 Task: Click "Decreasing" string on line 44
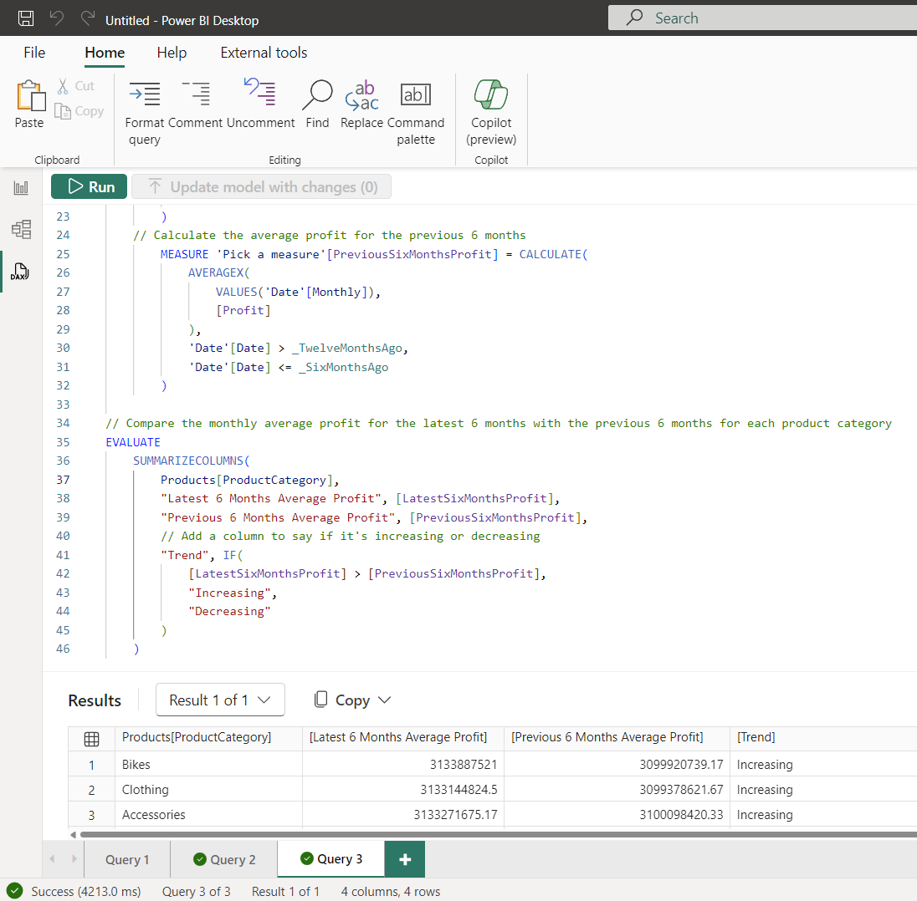tap(229, 612)
